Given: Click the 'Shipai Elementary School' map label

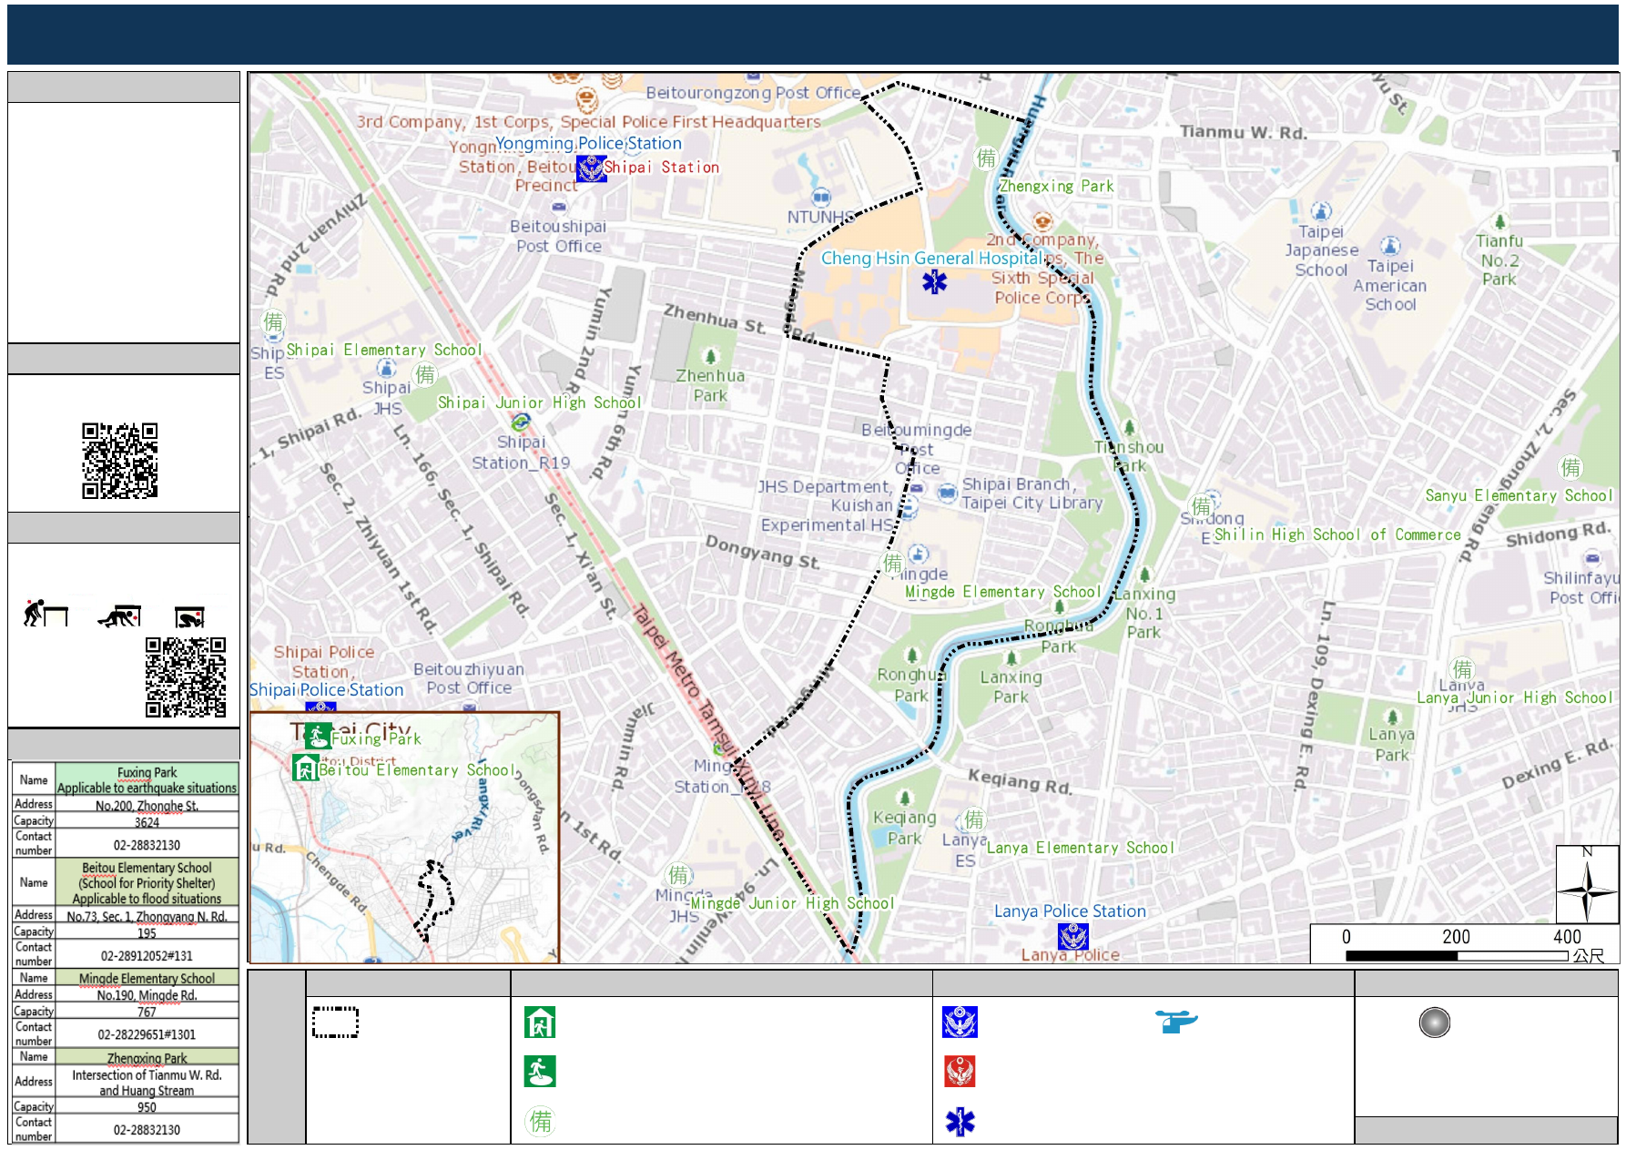Looking at the screenshot, I should tap(383, 350).
